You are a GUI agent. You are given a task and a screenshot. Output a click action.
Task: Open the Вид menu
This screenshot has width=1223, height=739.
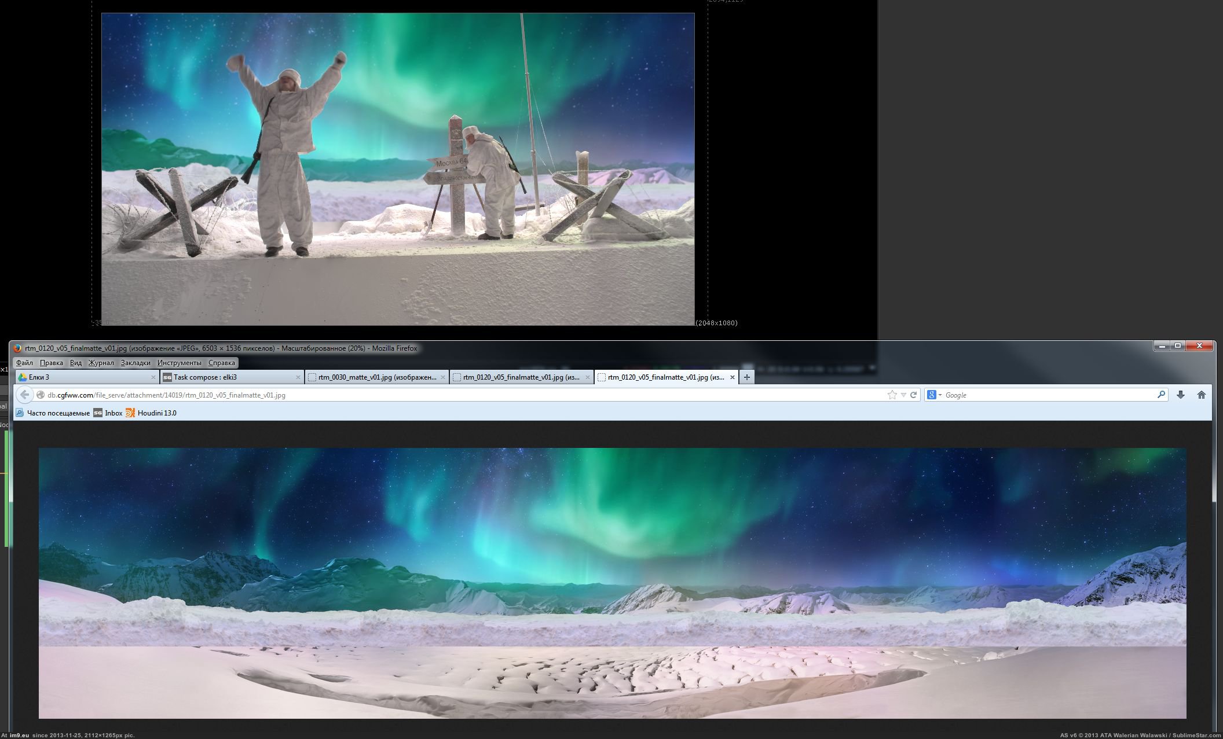(x=76, y=363)
